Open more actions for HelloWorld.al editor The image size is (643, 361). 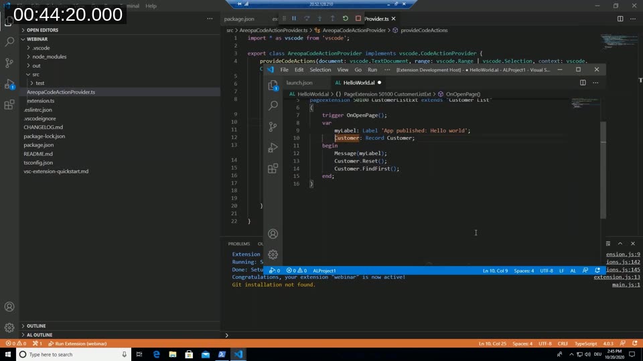(595, 83)
